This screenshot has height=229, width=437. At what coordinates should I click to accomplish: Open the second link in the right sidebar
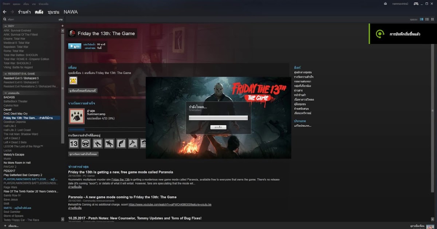pos(304,77)
